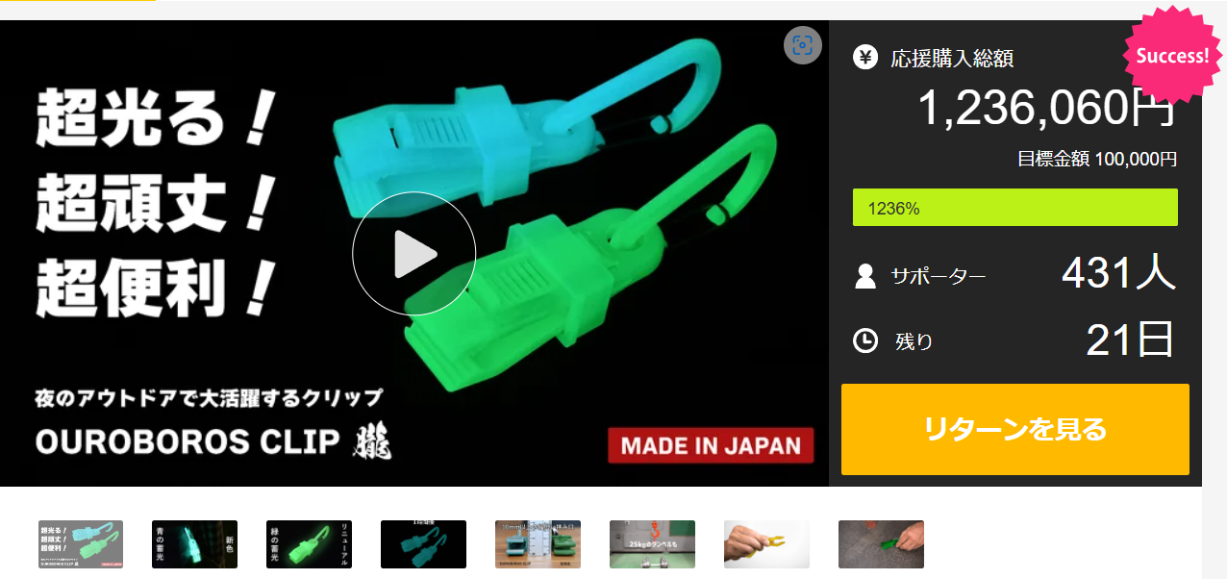
Task: Select the thumbnail of hand holding yellow clip
Action: click(766, 544)
